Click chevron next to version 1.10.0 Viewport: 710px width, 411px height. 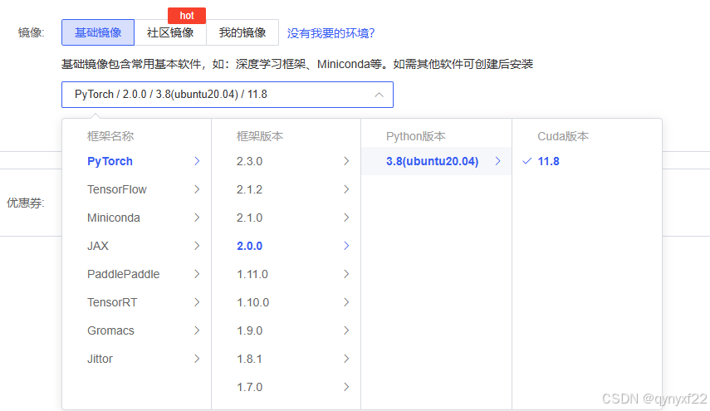point(346,302)
